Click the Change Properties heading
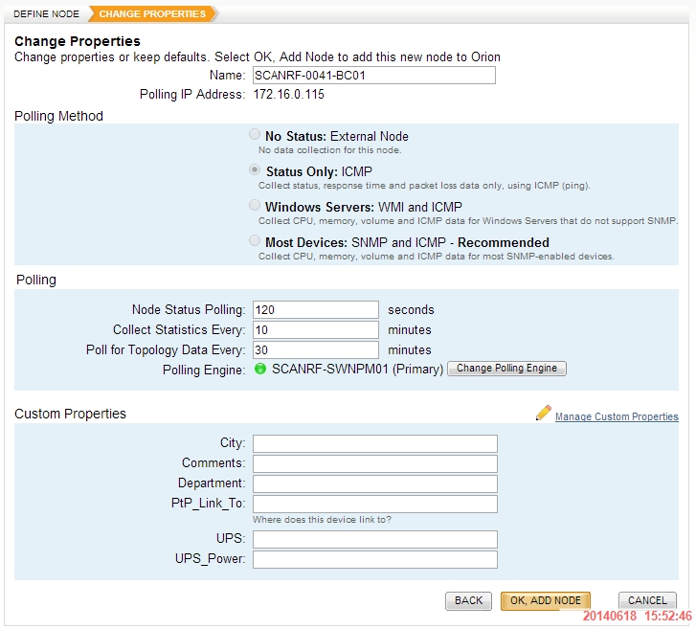This screenshot has width=696, height=629. [x=78, y=41]
